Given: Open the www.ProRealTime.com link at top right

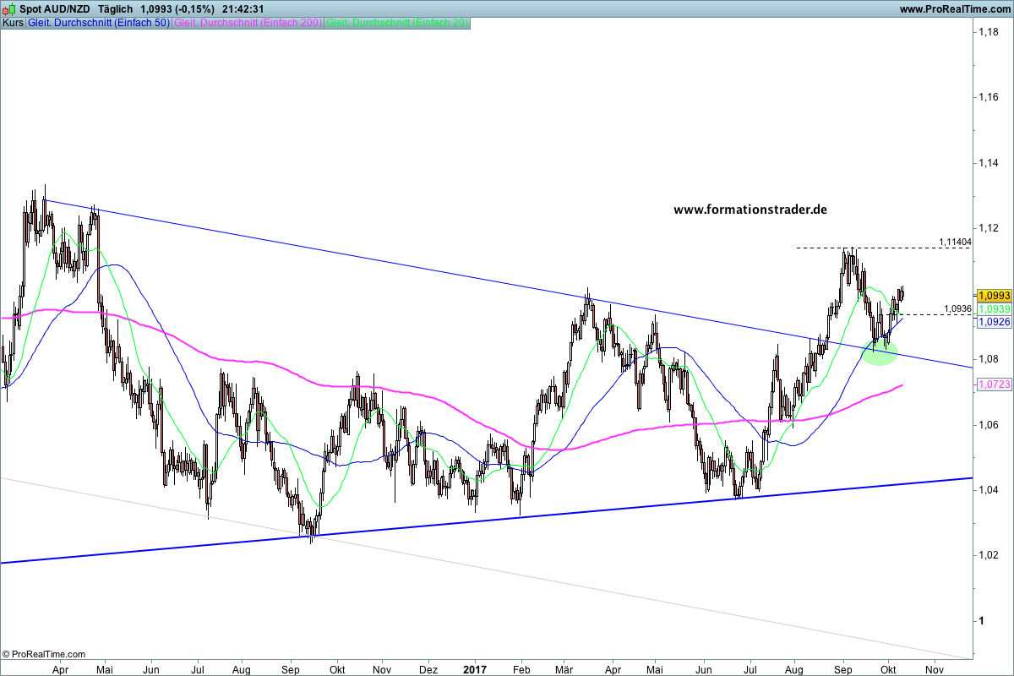Looking at the screenshot, I should click(954, 8).
